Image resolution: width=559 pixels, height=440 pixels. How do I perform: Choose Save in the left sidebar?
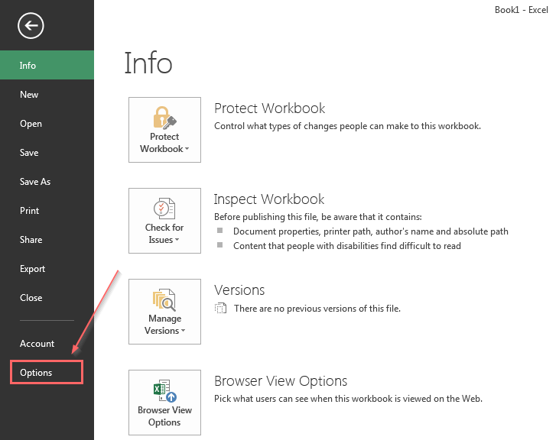(29, 153)
